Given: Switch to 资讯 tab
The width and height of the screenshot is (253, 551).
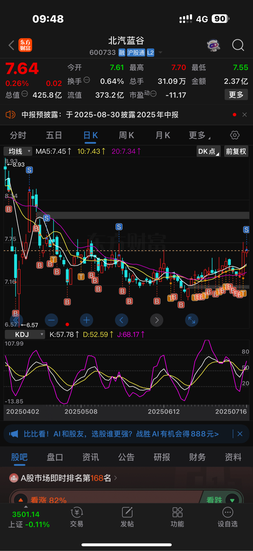Looking at the screenshot, I should click(x=91, y=457).
